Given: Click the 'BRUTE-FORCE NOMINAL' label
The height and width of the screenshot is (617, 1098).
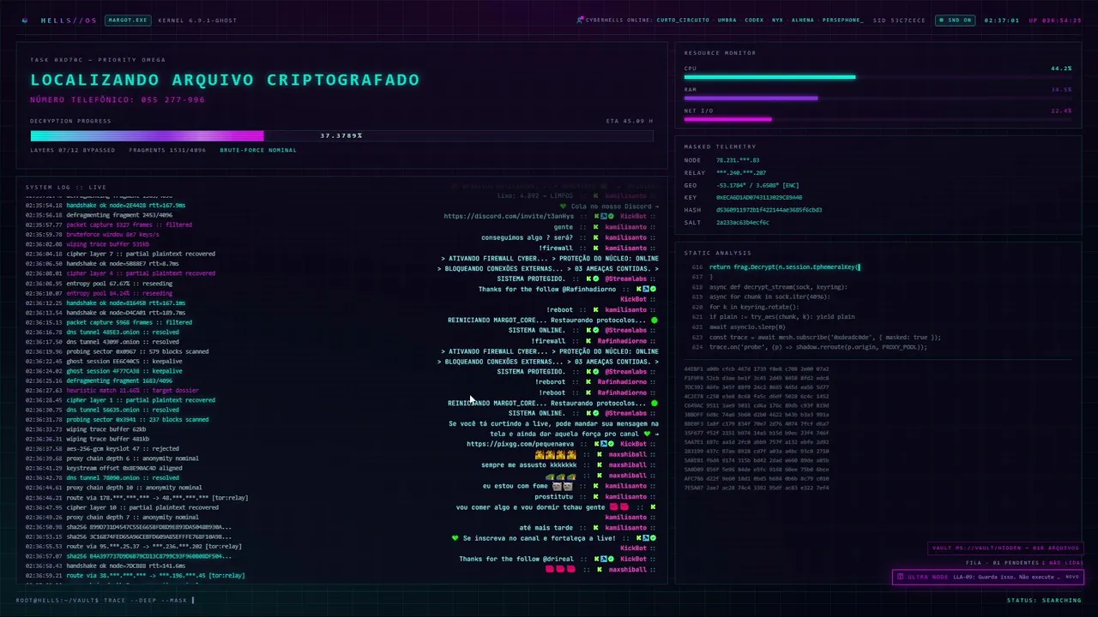Looking at the screenshot, I should [x=258, y=150].
